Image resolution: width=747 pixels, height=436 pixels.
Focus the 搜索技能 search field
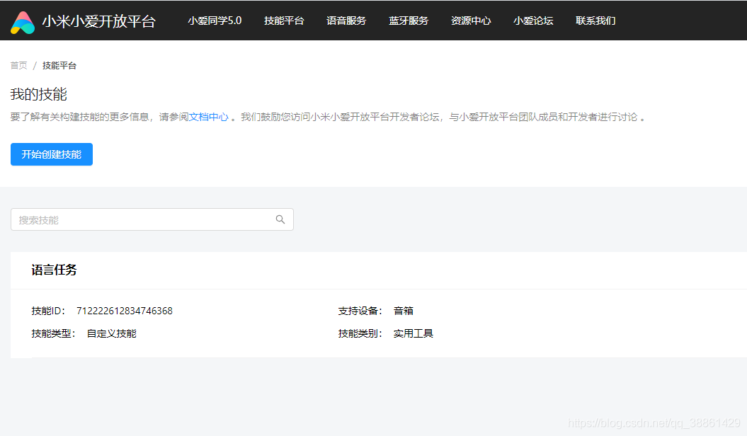(x=152, y=219)
